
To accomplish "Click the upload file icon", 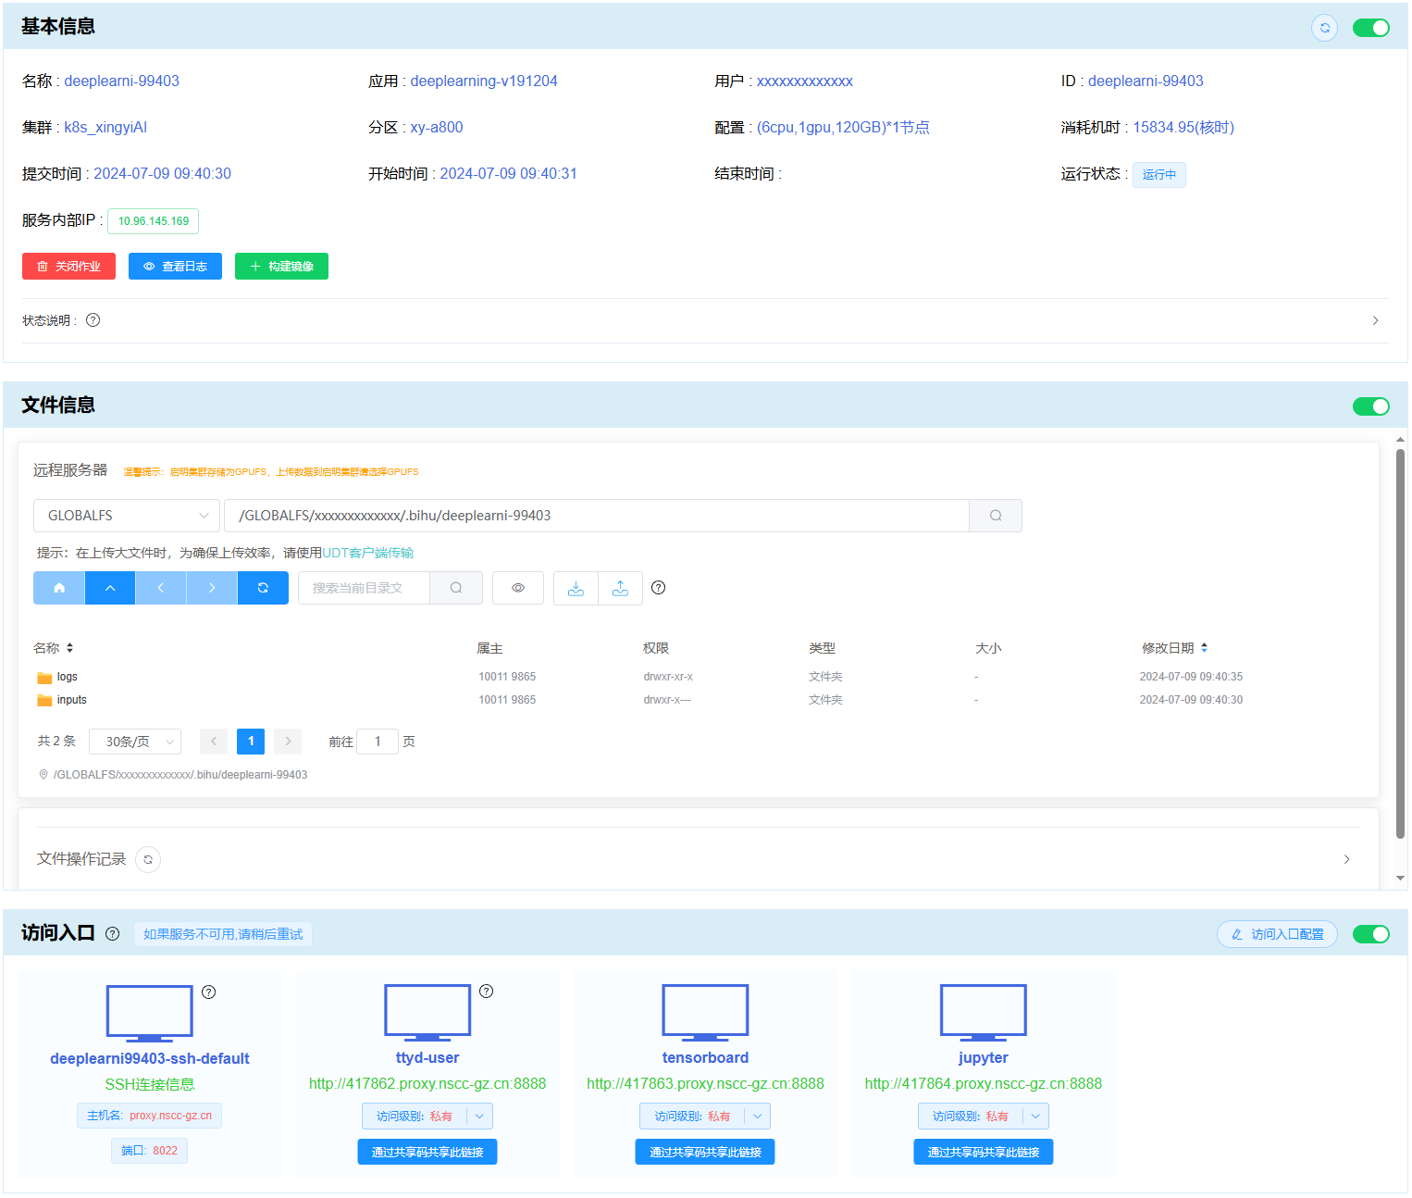I will click(621, 588).
